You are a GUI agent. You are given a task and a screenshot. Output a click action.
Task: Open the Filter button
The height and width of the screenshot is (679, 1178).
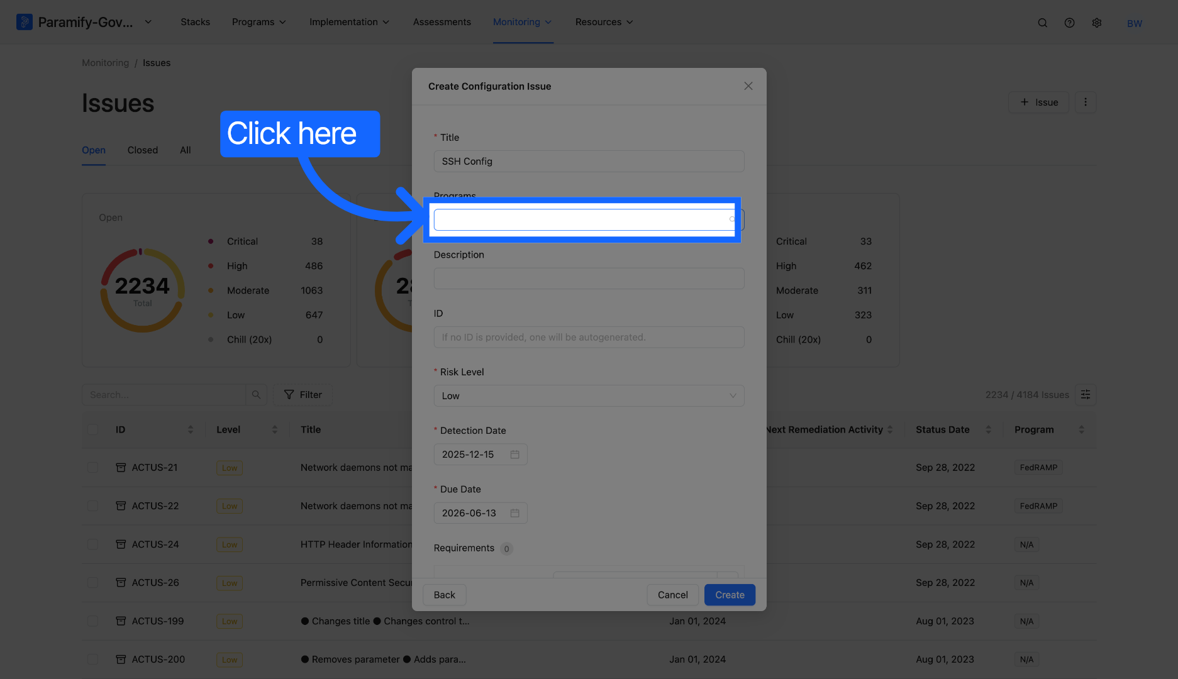click(x=303, y=395)
